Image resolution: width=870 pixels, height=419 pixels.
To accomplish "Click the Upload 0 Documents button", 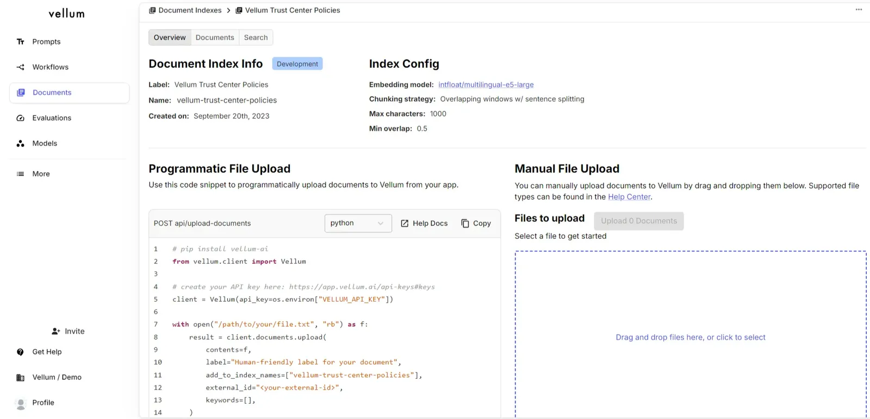I will tap(639, 221).
